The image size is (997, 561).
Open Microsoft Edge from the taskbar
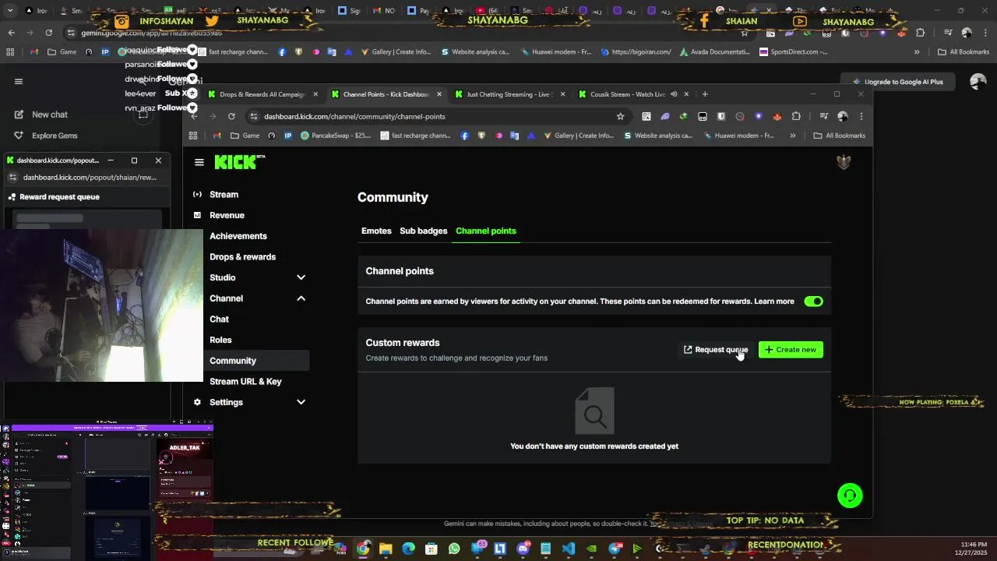pyautogui.click(x=408, y=549)
